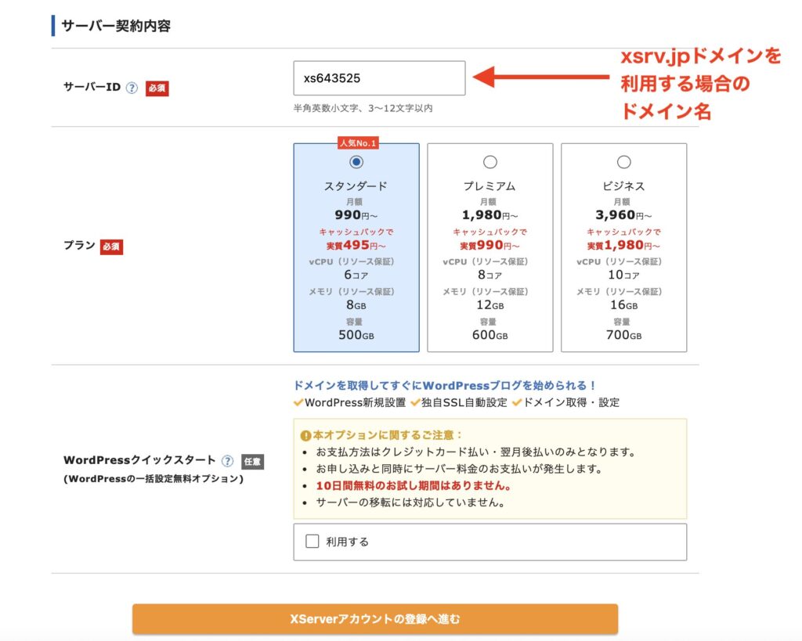Click the サーバーの移転には対応していません note

pyautogui.click(x=410, y=502)
